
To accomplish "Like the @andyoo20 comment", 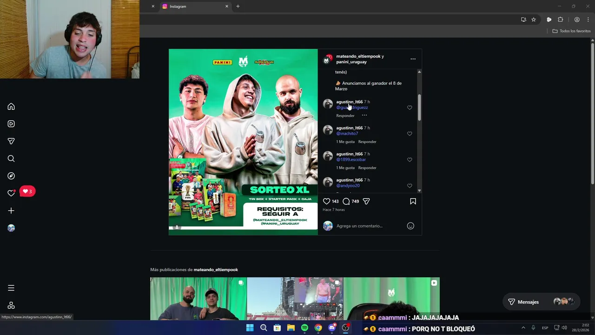I will click(410, 186).
